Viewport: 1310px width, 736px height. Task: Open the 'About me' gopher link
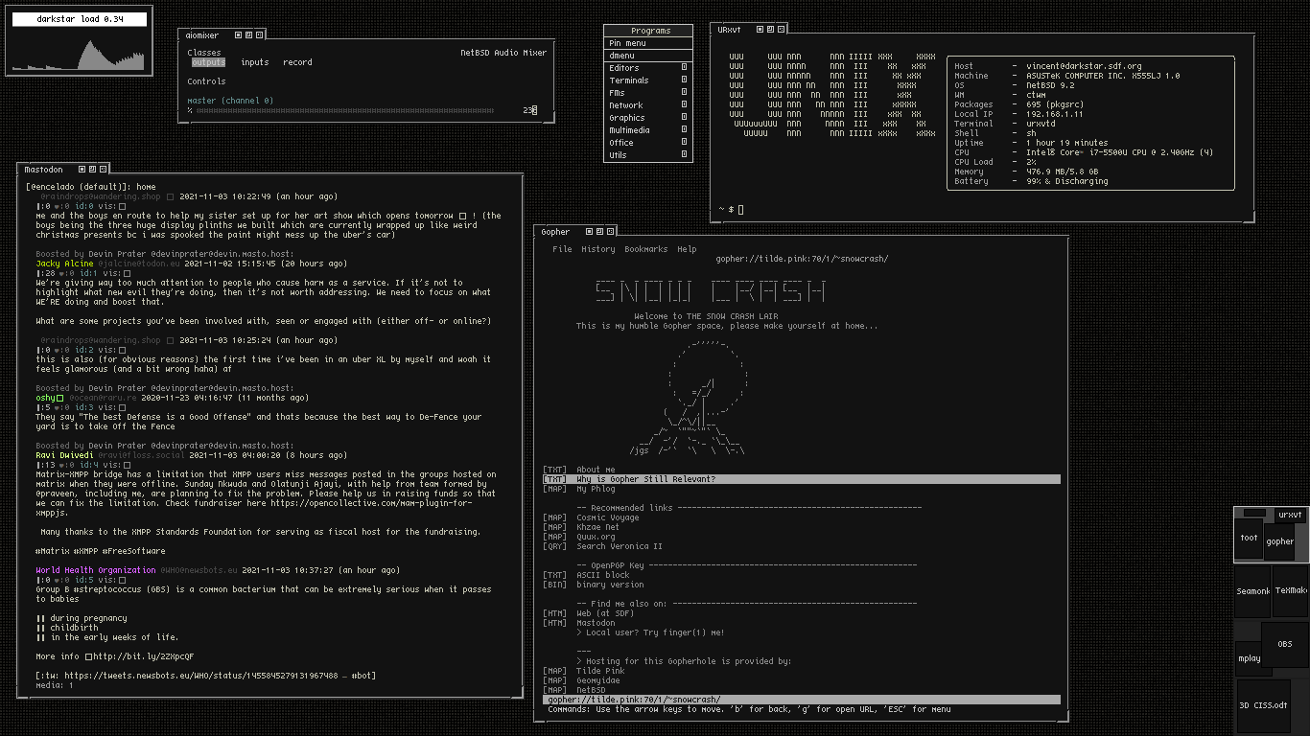click(x=596, y=470)
